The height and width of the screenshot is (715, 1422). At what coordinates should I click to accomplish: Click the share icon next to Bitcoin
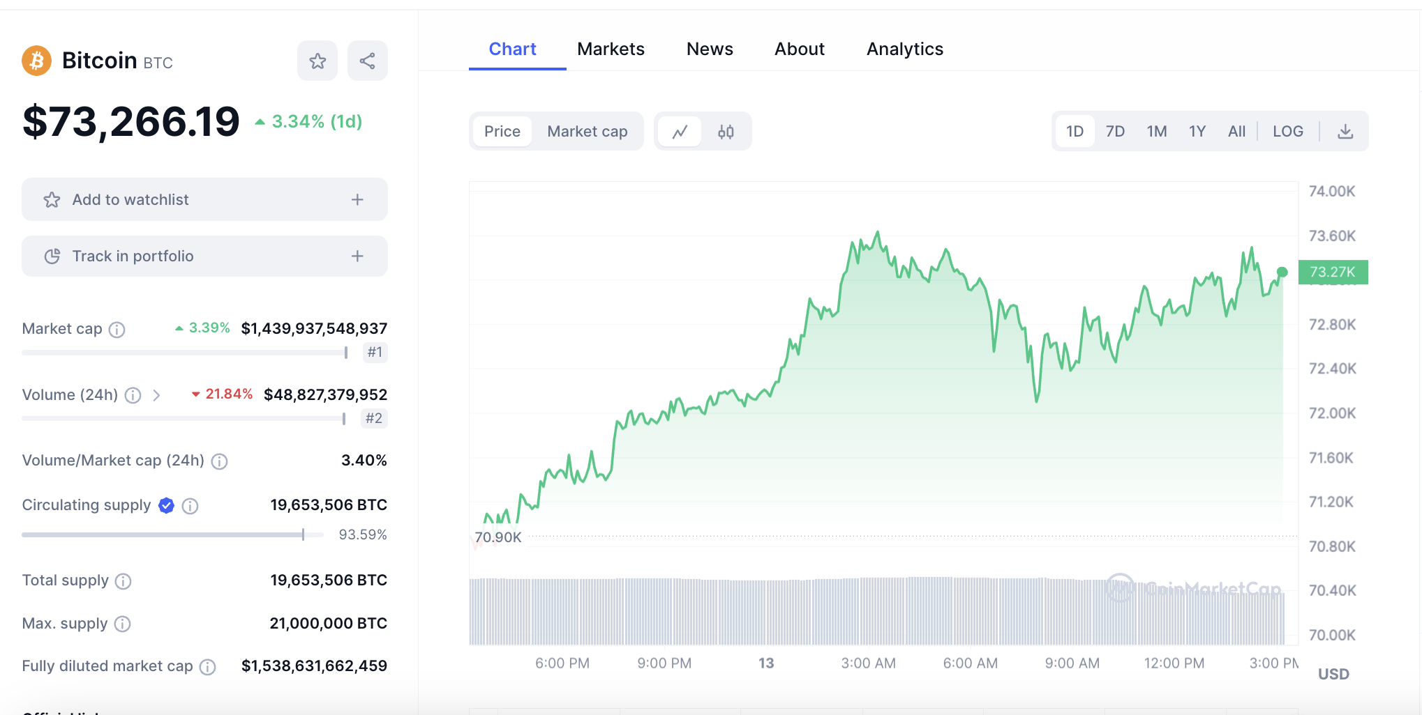pyautogui.click(x=368, y=61)
